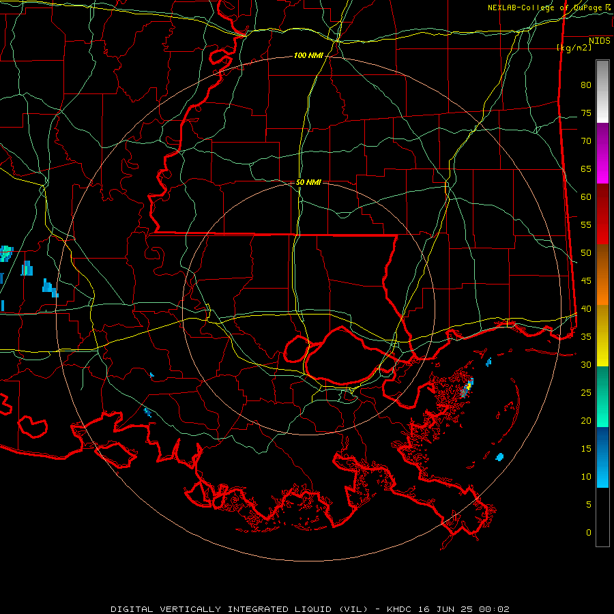The height and width of the screenshot is (614, 614).
Task: Click the NIDS label above the scale
Action: click(599, 41)
